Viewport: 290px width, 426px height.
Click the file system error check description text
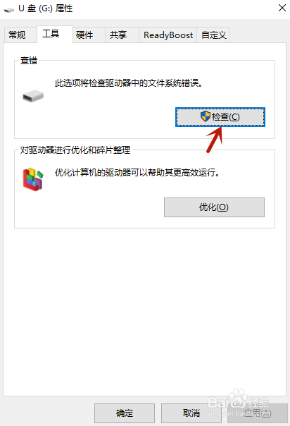coord(129,83)
